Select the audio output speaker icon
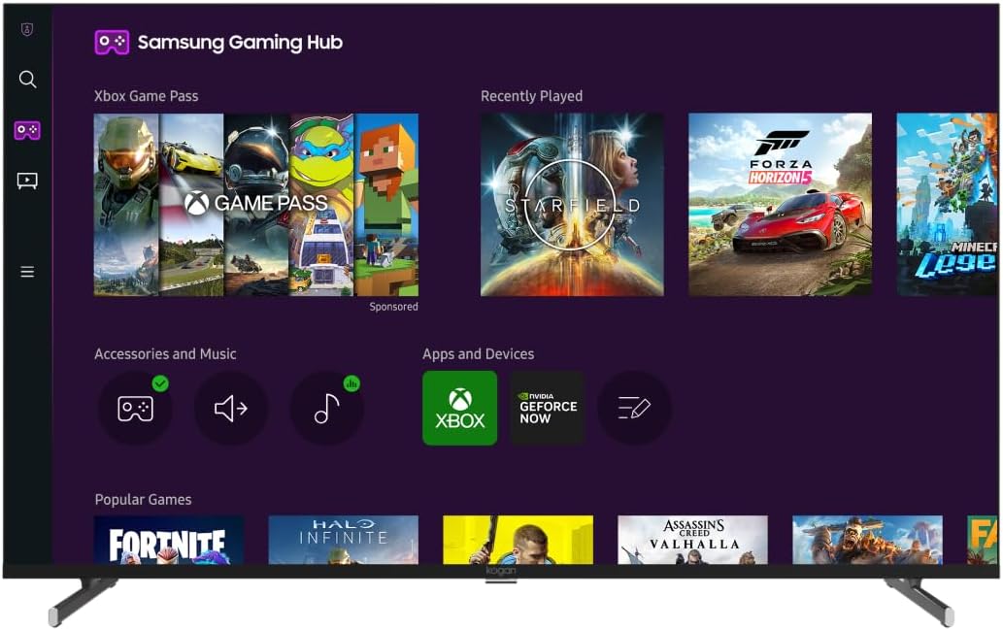This screenshot has height=630, width=1003. click(231, 409)
